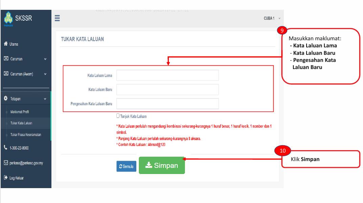Focus the Kata Laluan Lama field
363x203 pixels.
167,75
